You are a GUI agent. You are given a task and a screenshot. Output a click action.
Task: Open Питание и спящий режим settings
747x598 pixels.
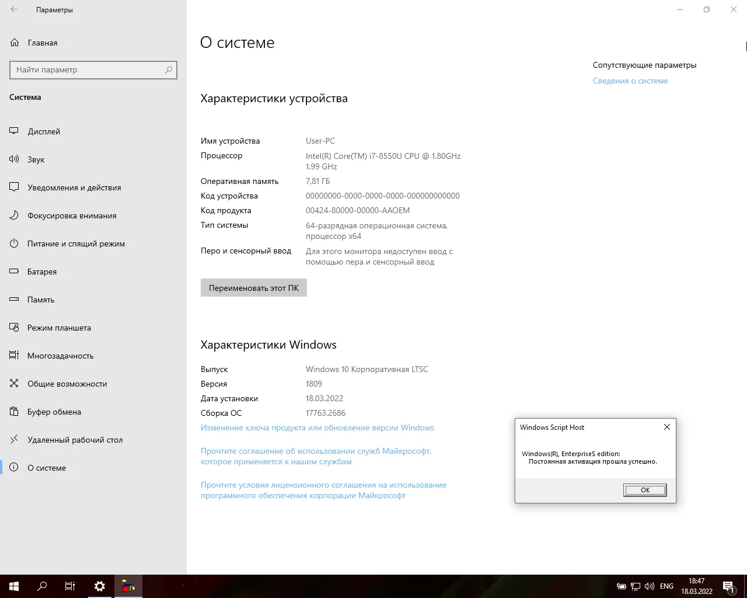click(x=93, y=244)
